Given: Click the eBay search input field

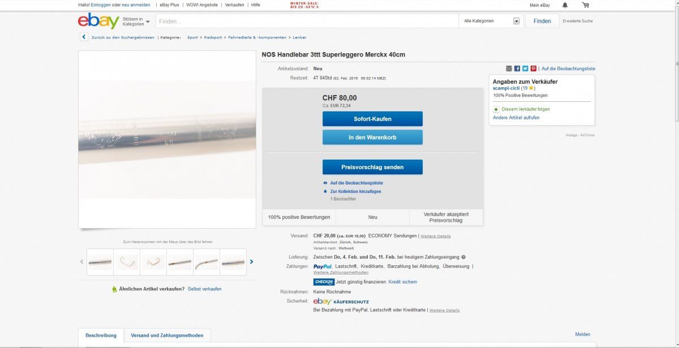Looking at the screenshot, I should point(307,21).
